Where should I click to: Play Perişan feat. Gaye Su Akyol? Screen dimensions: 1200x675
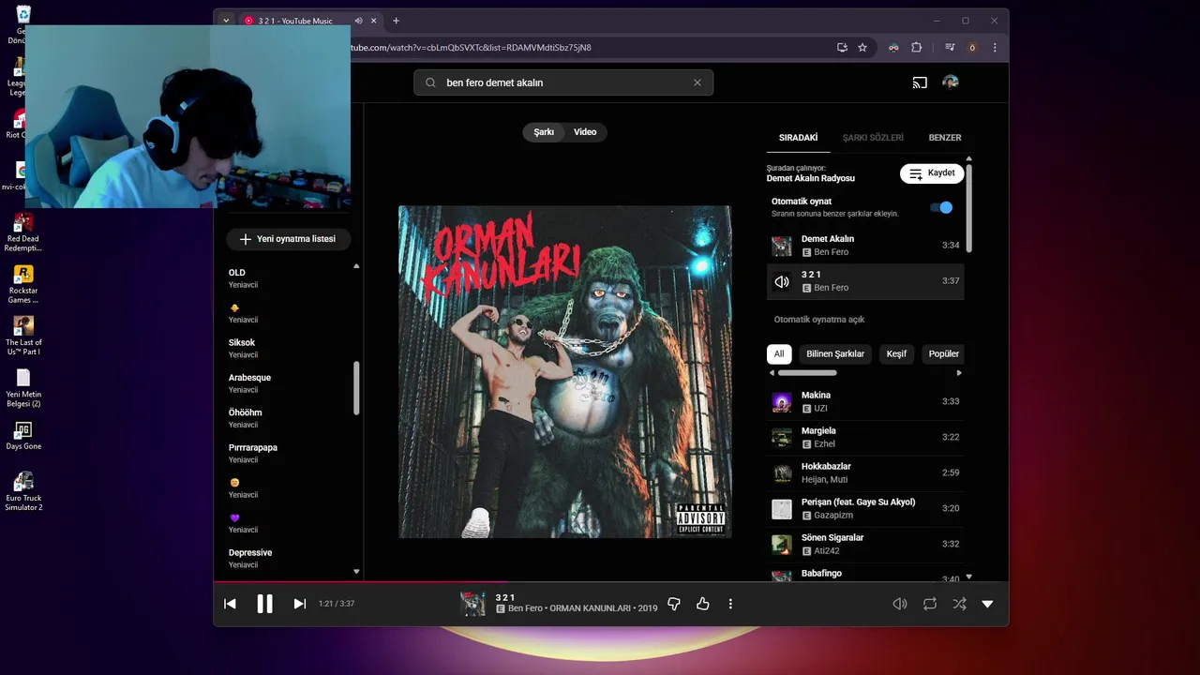(864, 509)
